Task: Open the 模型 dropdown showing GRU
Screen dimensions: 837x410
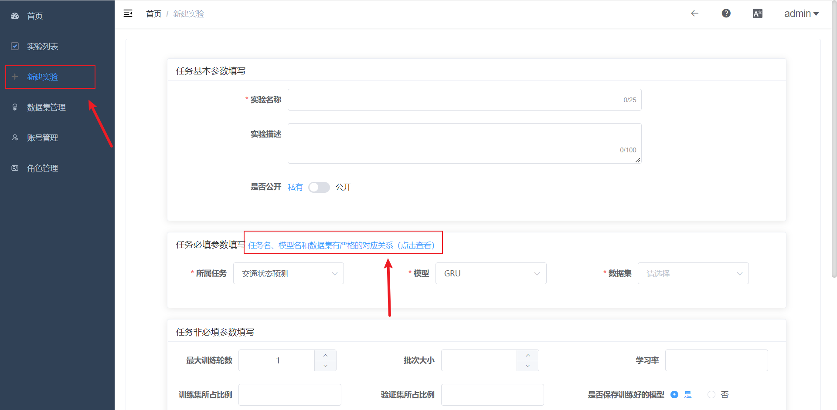Action: [x=491, y=273]
